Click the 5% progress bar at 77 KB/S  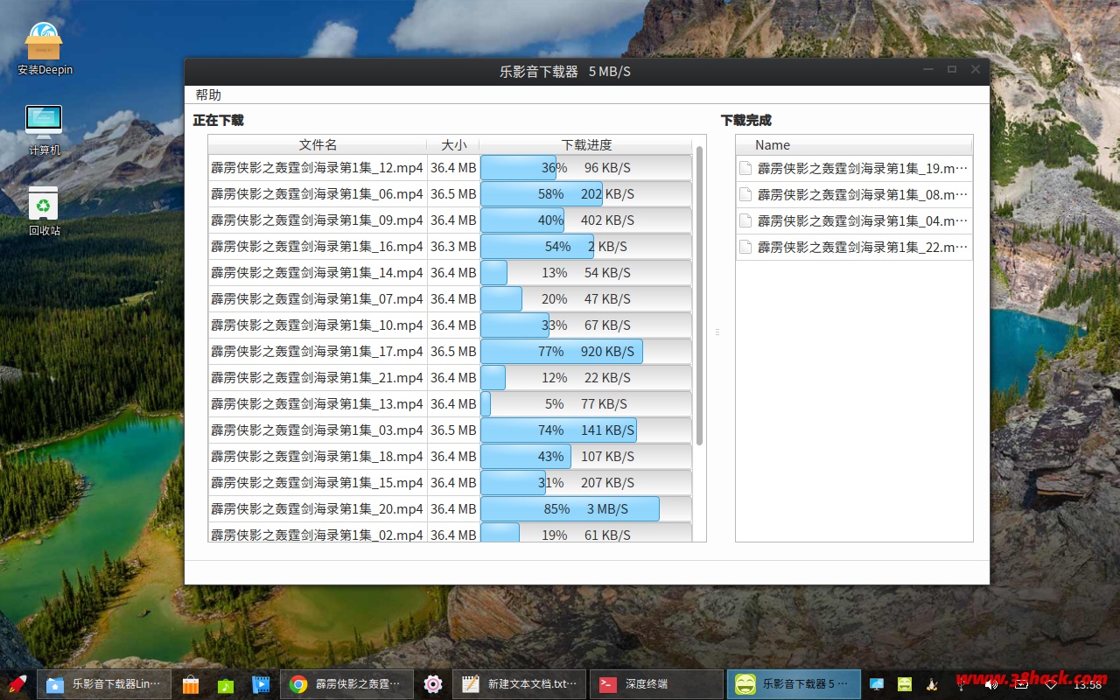tap(585, 403)
